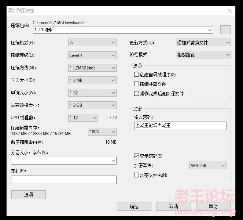Click the browse '...' button for archive path
The height and width of the screenshot is (220, 243).
[x=225, y=30]
